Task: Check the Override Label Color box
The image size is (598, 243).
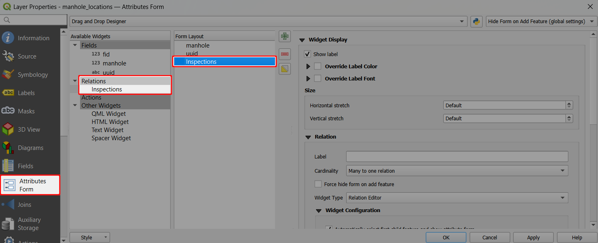Action: 317,66
